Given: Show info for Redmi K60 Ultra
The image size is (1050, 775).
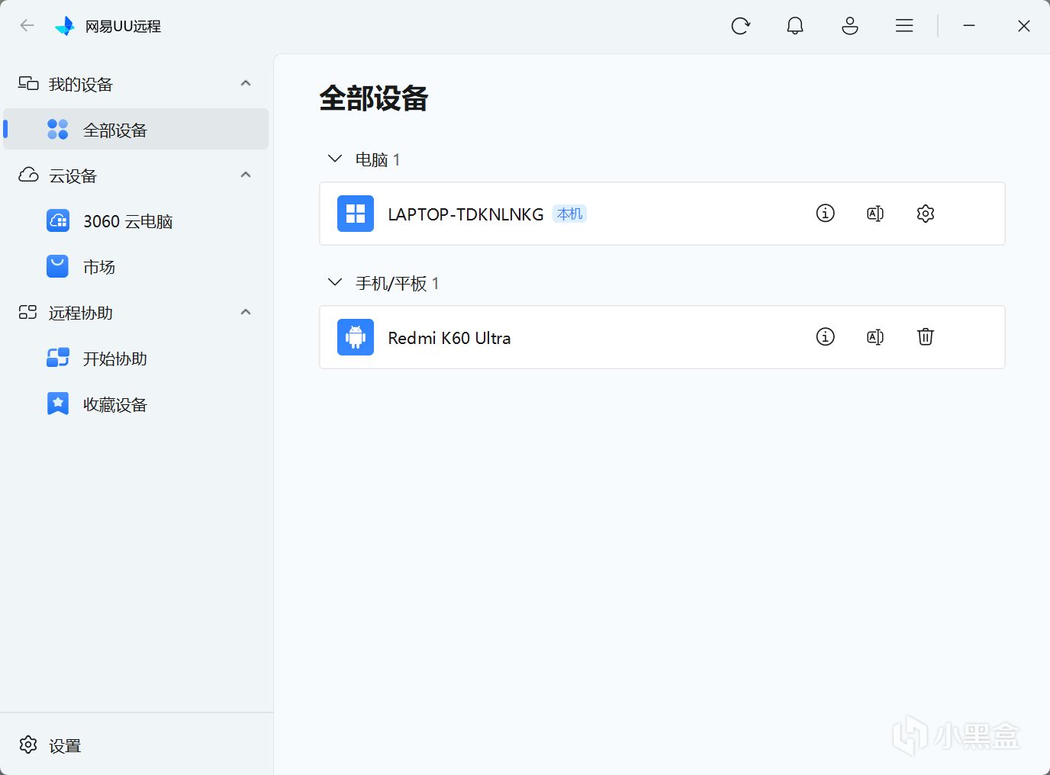Looking at the screenshot, I should pyautogui.click(x=825, y=337).
